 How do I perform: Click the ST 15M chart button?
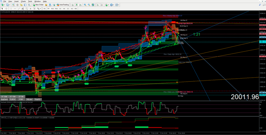tap(13, 97)
